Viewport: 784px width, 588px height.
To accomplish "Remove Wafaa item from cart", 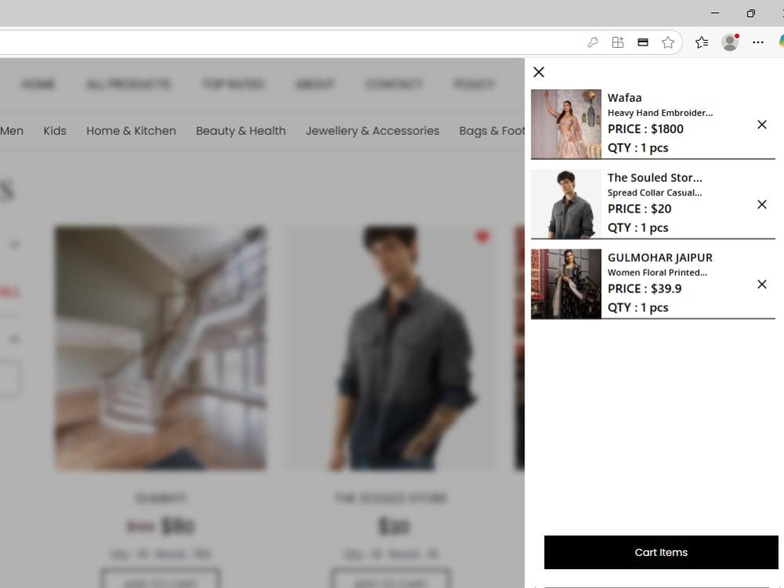I will (x=761, y=125).
